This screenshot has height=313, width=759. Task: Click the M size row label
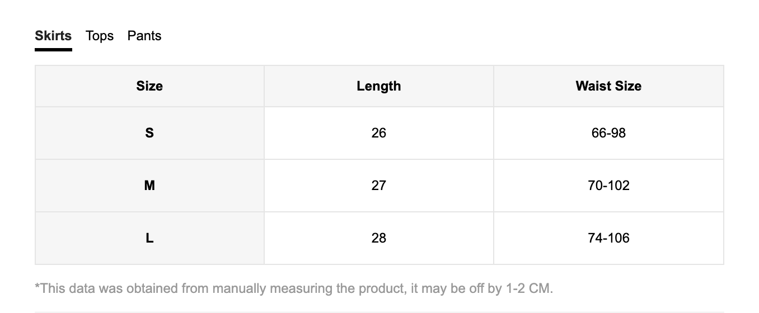click(149, 186)
